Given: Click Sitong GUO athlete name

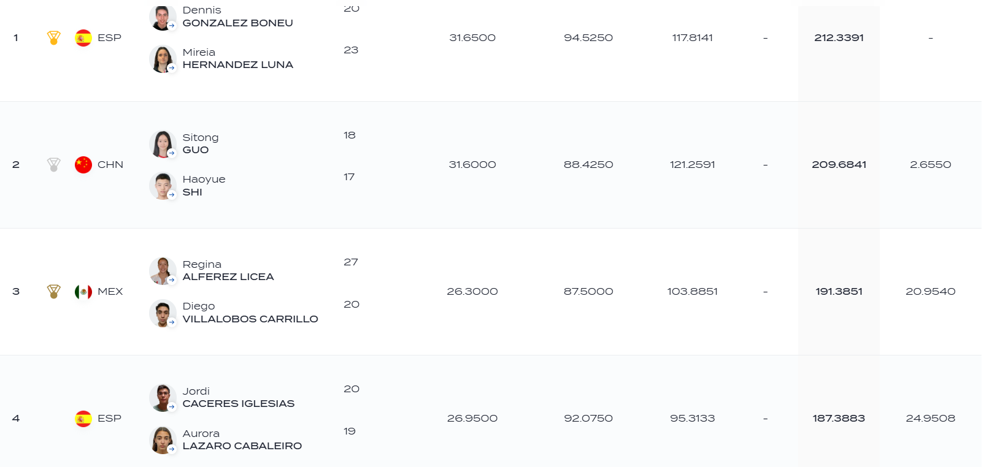Looking at the screenshot, I should [x=201, y=144].
